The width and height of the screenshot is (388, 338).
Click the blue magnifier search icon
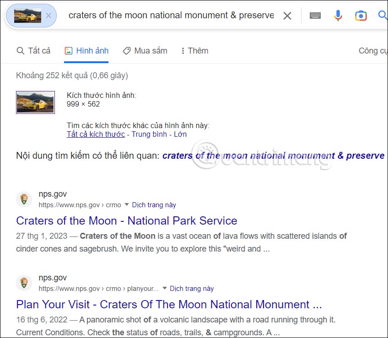pyautogui.click(x=383, y=15)
